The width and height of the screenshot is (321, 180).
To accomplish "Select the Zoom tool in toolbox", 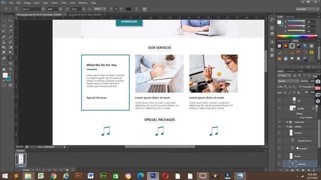I will (10, 69).
